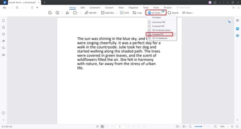Click the user account avatar
This screenshot has width=241, height=129.
[210, 2]
